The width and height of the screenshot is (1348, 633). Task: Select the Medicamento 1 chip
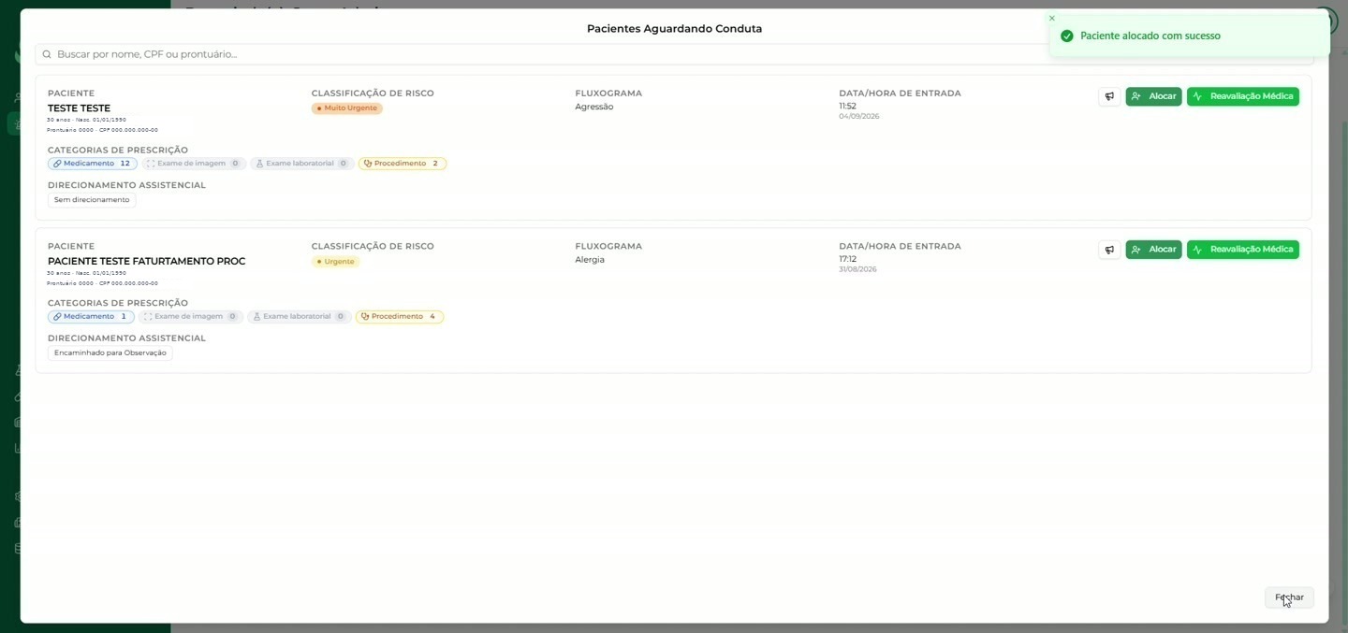click(91, 317)
